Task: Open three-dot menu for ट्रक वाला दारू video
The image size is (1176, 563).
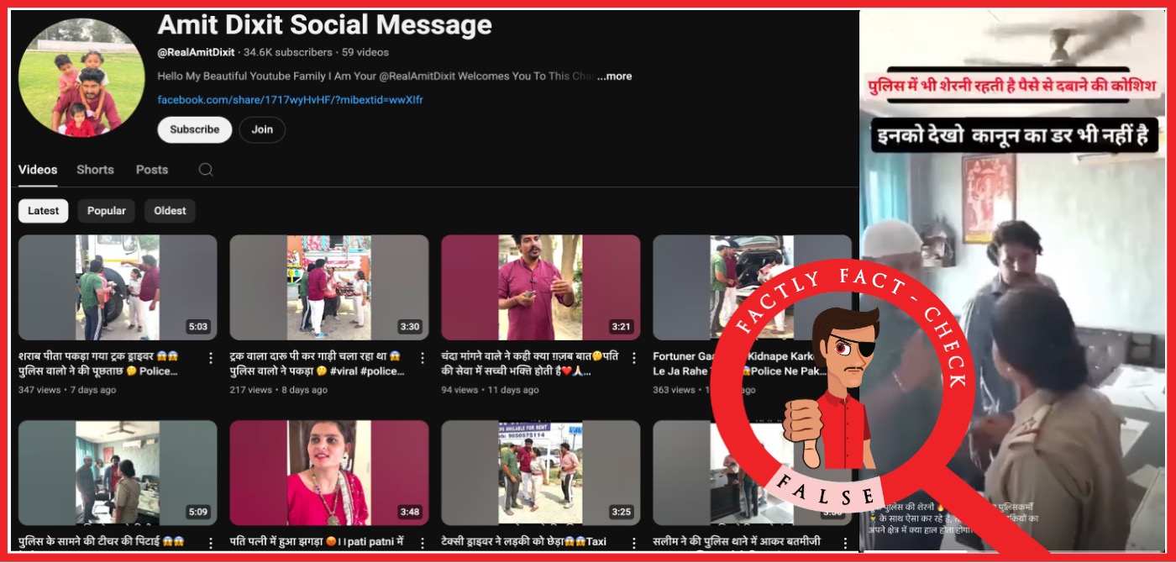Action: (423, 358)
